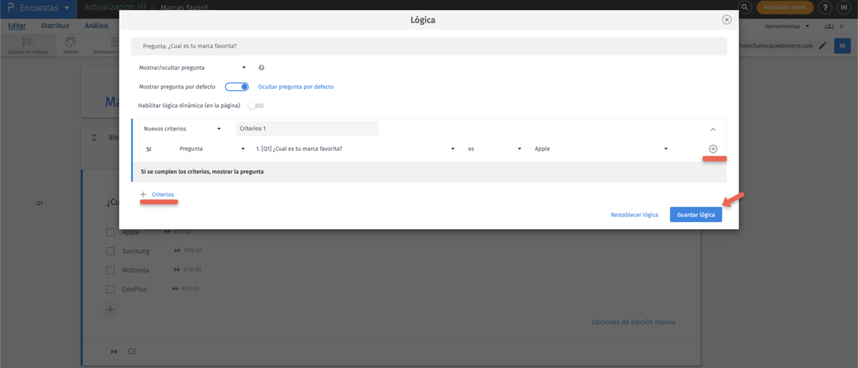The height and width of the screenshot is (368, 858).
Task: Open the Pregunta condition type dropdown
Action: point(212,149)
